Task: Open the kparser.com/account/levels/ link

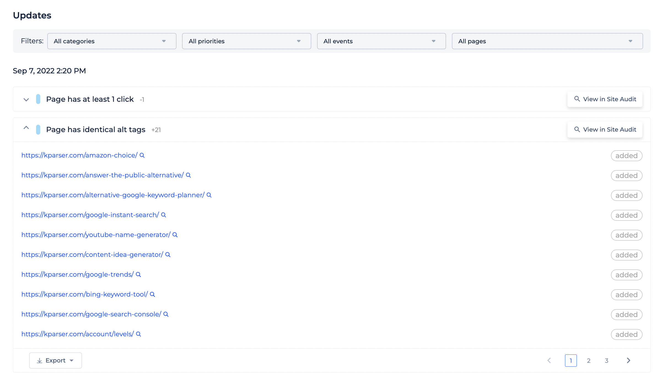Action: tap(77, 334)
